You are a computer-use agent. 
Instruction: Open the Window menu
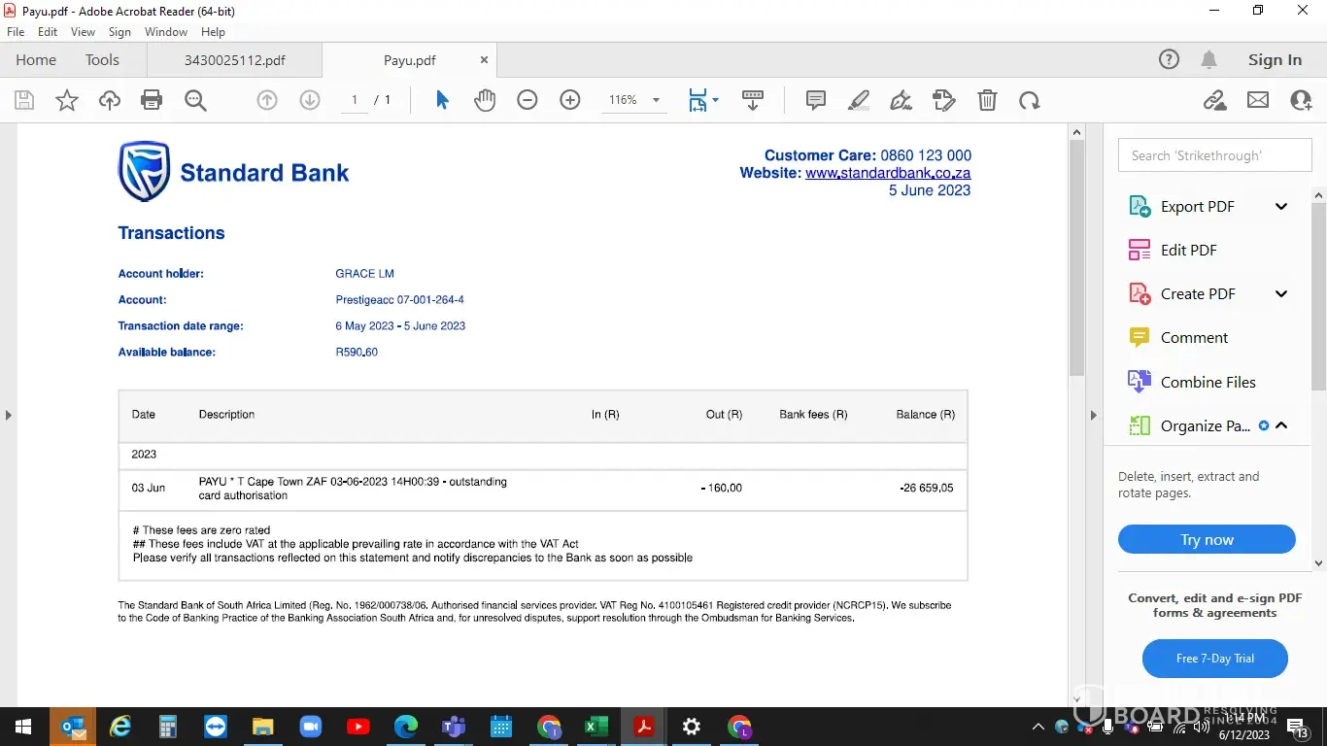166,32
